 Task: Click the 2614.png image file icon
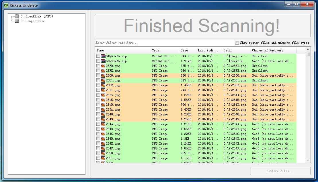click(x=103, y=95)
